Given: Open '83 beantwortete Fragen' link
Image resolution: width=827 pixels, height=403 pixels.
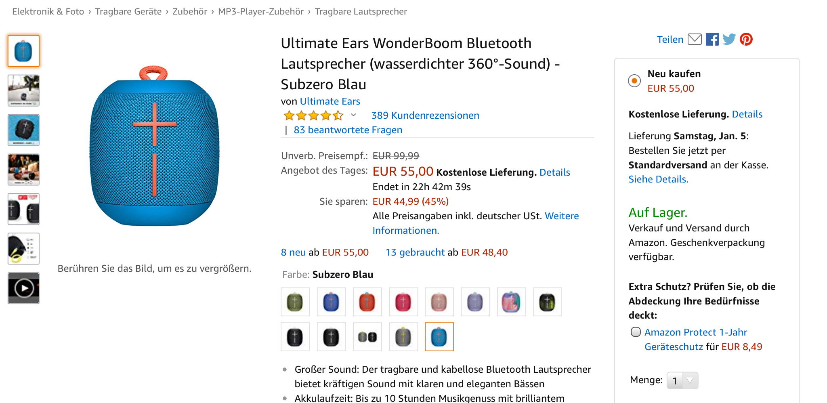Looking at the screenshot, I should 348,130.
